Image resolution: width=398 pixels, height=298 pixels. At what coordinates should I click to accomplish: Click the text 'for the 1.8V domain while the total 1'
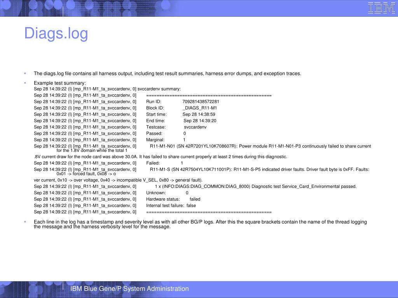[92, 150]
